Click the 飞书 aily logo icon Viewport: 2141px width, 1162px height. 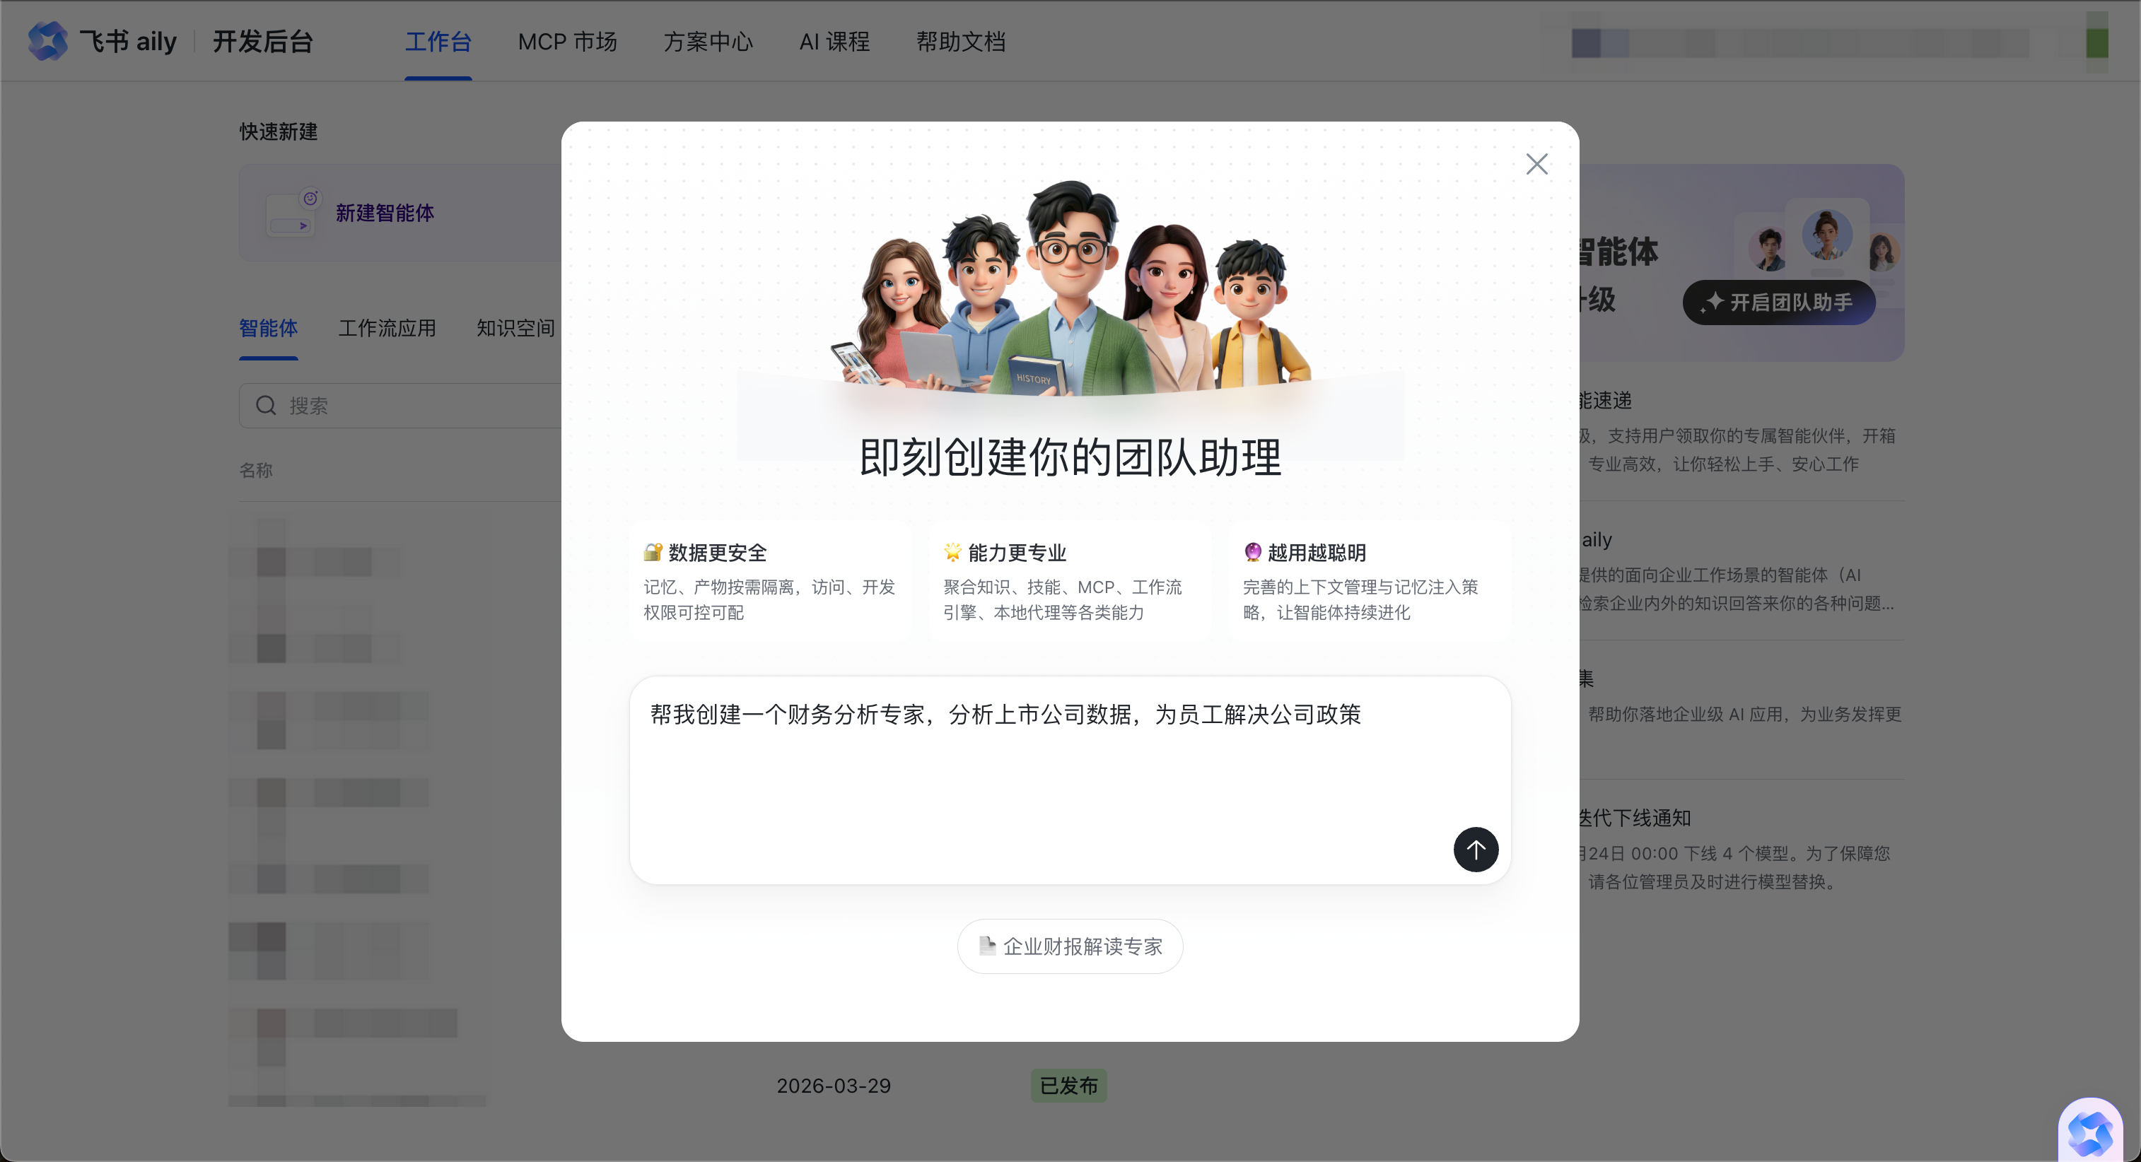point(47,41)
